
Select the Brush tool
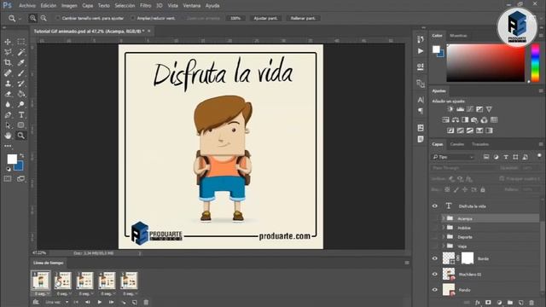[x=21, y=73]
